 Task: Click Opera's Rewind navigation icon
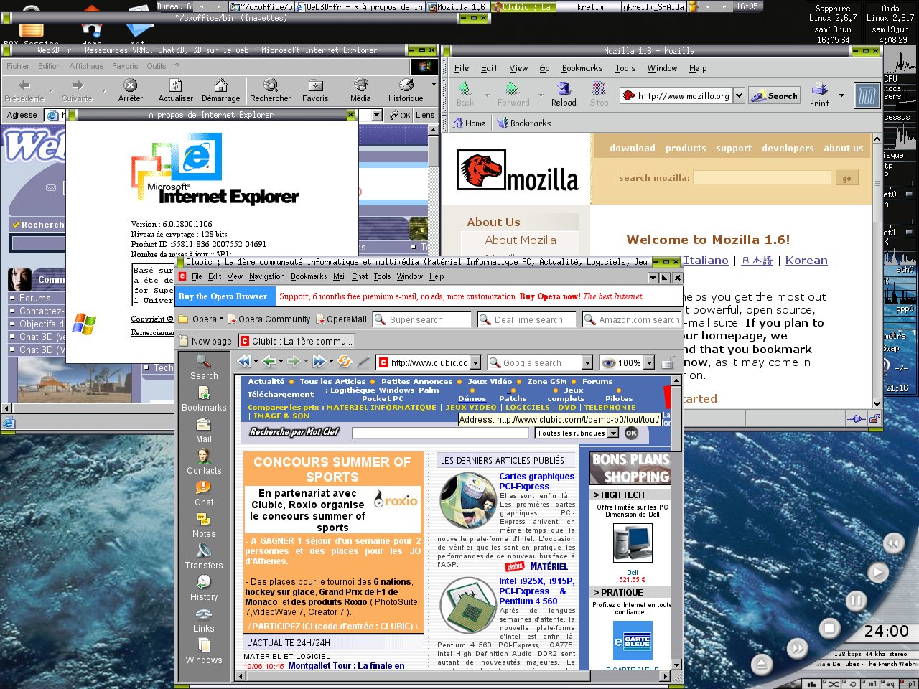pos(244,362)
